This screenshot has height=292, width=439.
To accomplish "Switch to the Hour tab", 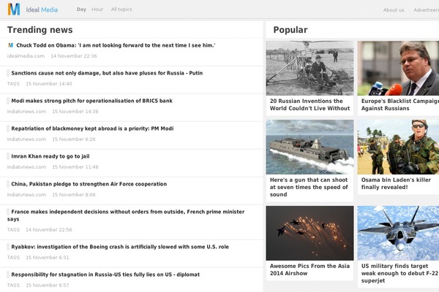I will [x=97, y=9].
